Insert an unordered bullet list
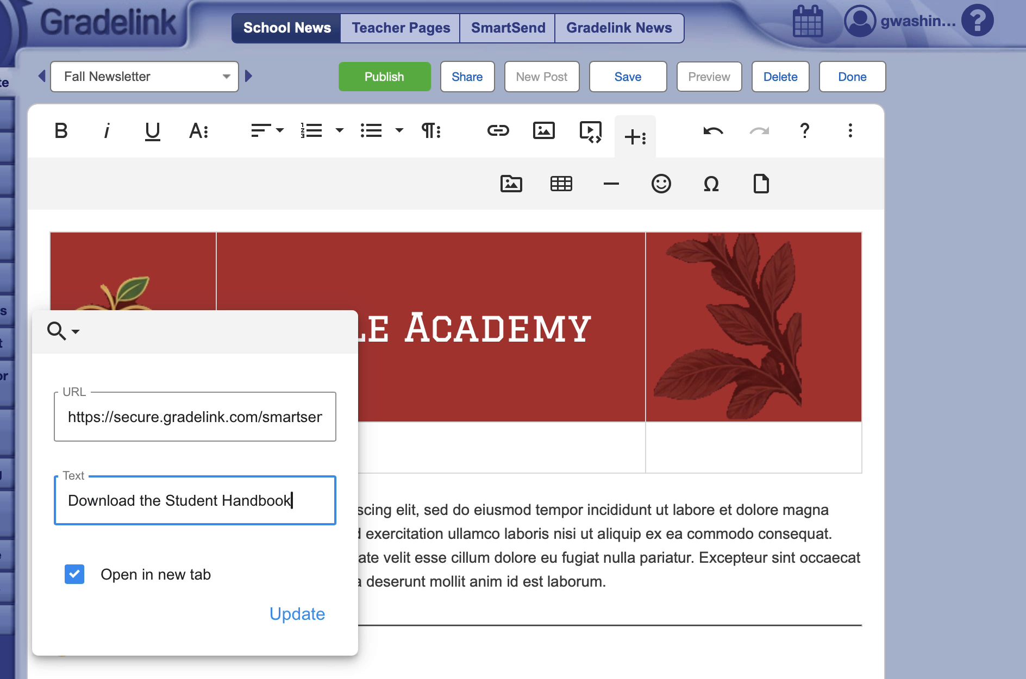1026x679 pixels. [x=371, y=131]
